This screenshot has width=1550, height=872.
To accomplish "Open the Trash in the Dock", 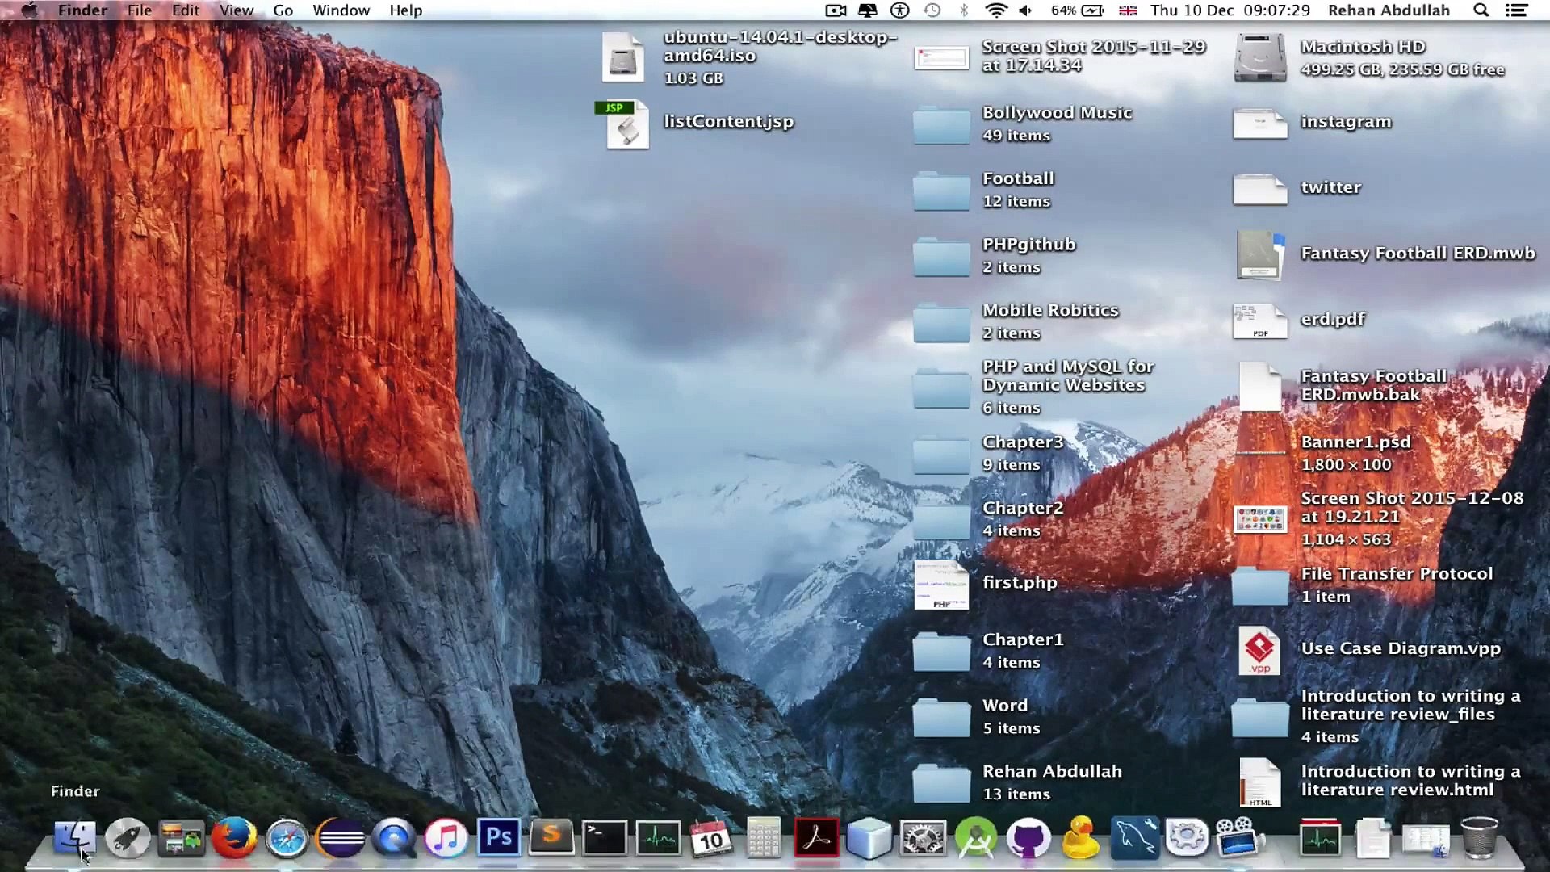I will (1480, 837).
